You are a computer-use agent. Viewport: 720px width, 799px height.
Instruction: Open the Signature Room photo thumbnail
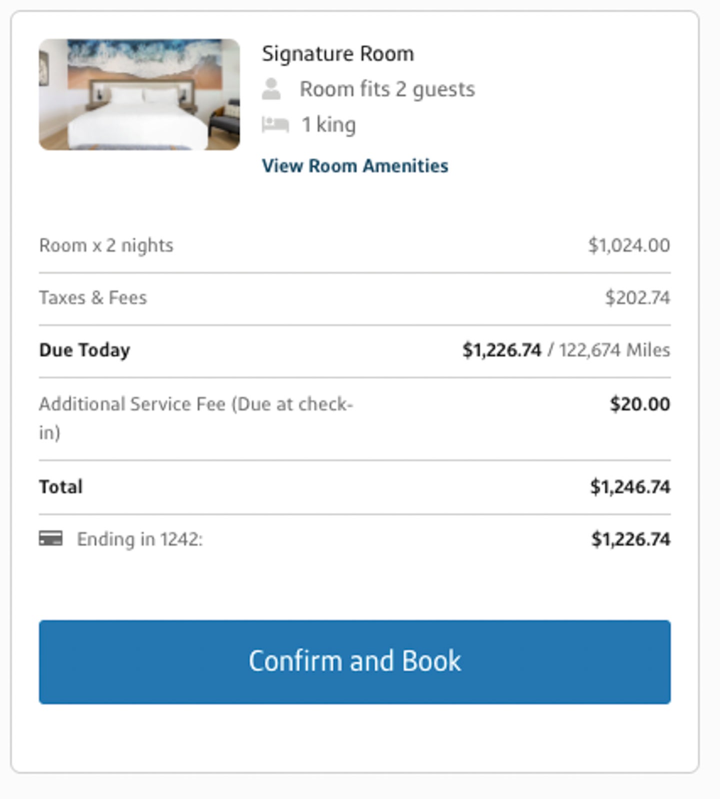pos(139,94)
